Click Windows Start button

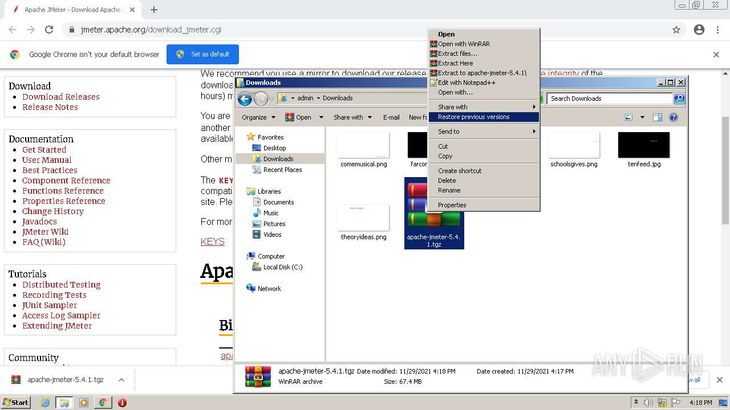click(16, 402)
